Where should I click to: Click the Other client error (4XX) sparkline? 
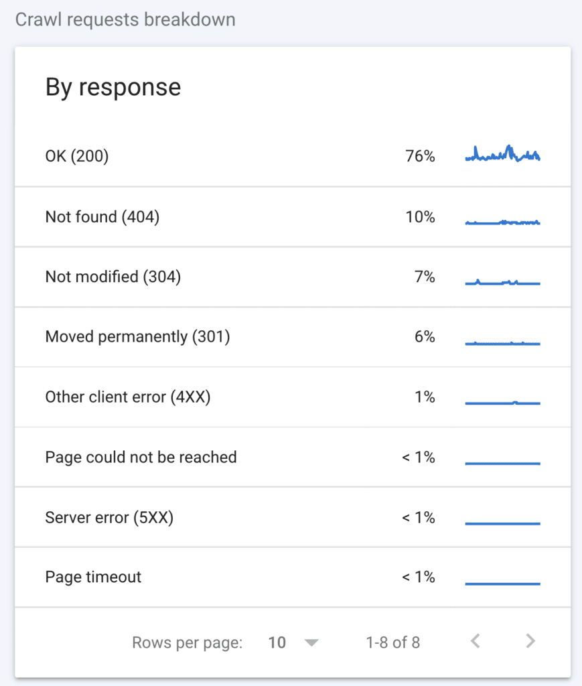tap(502, 401)
